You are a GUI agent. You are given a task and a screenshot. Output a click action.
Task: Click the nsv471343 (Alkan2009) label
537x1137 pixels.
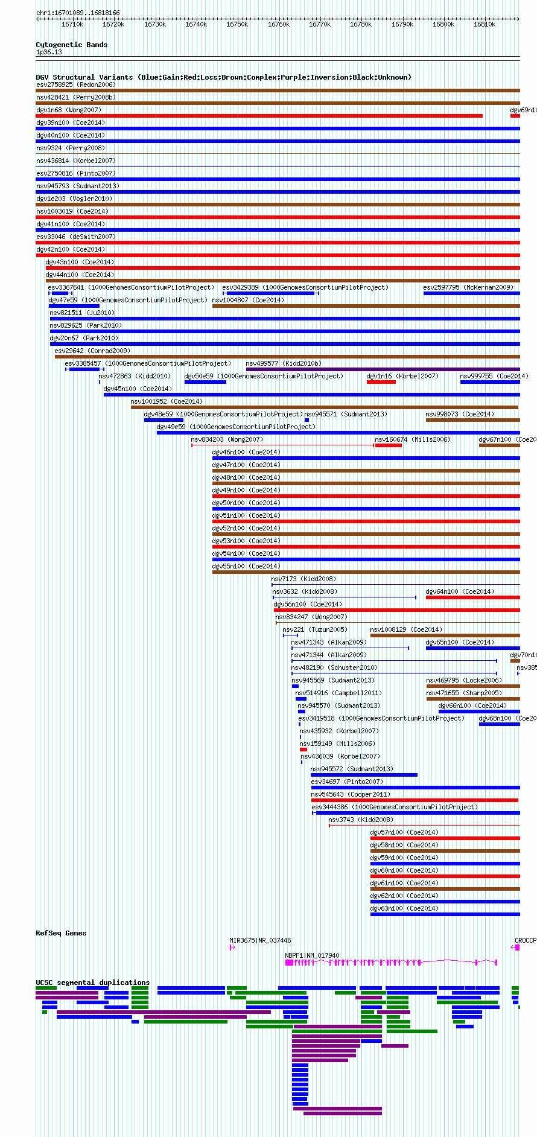click(329, 642)
